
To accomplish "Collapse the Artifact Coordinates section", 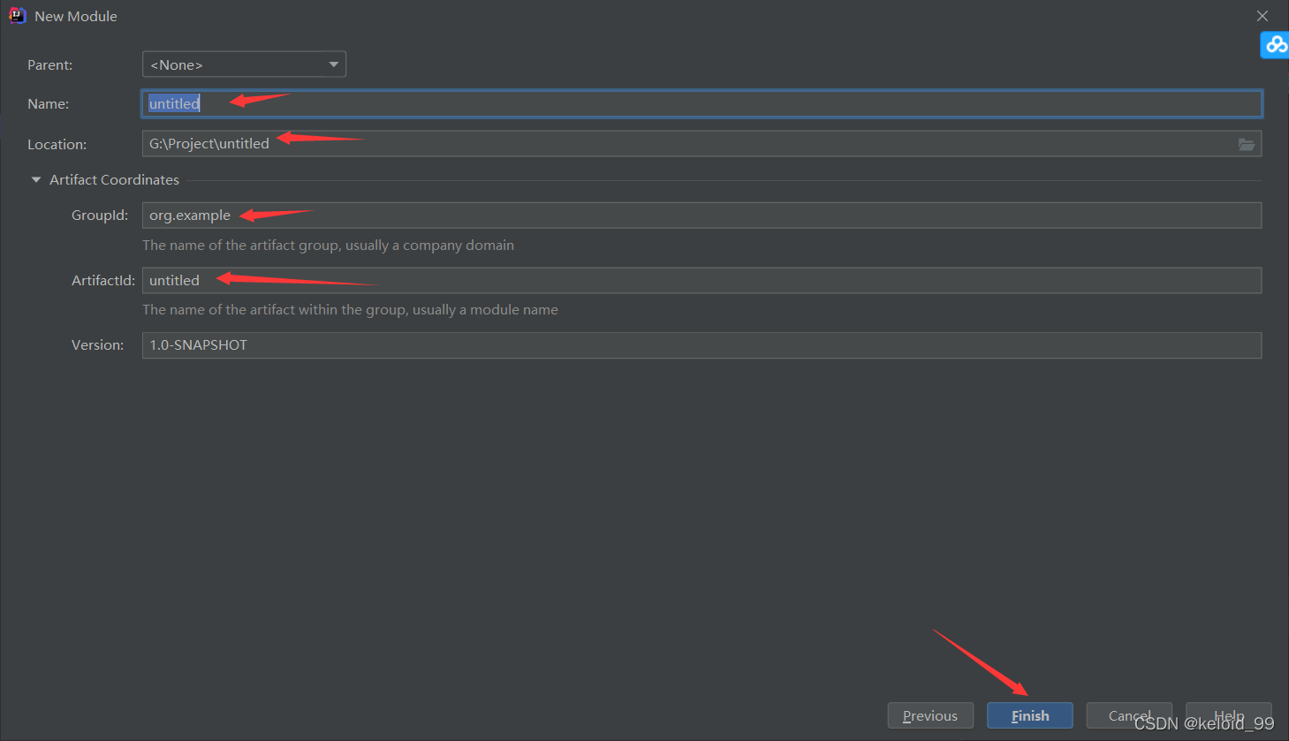I will 36,179.
